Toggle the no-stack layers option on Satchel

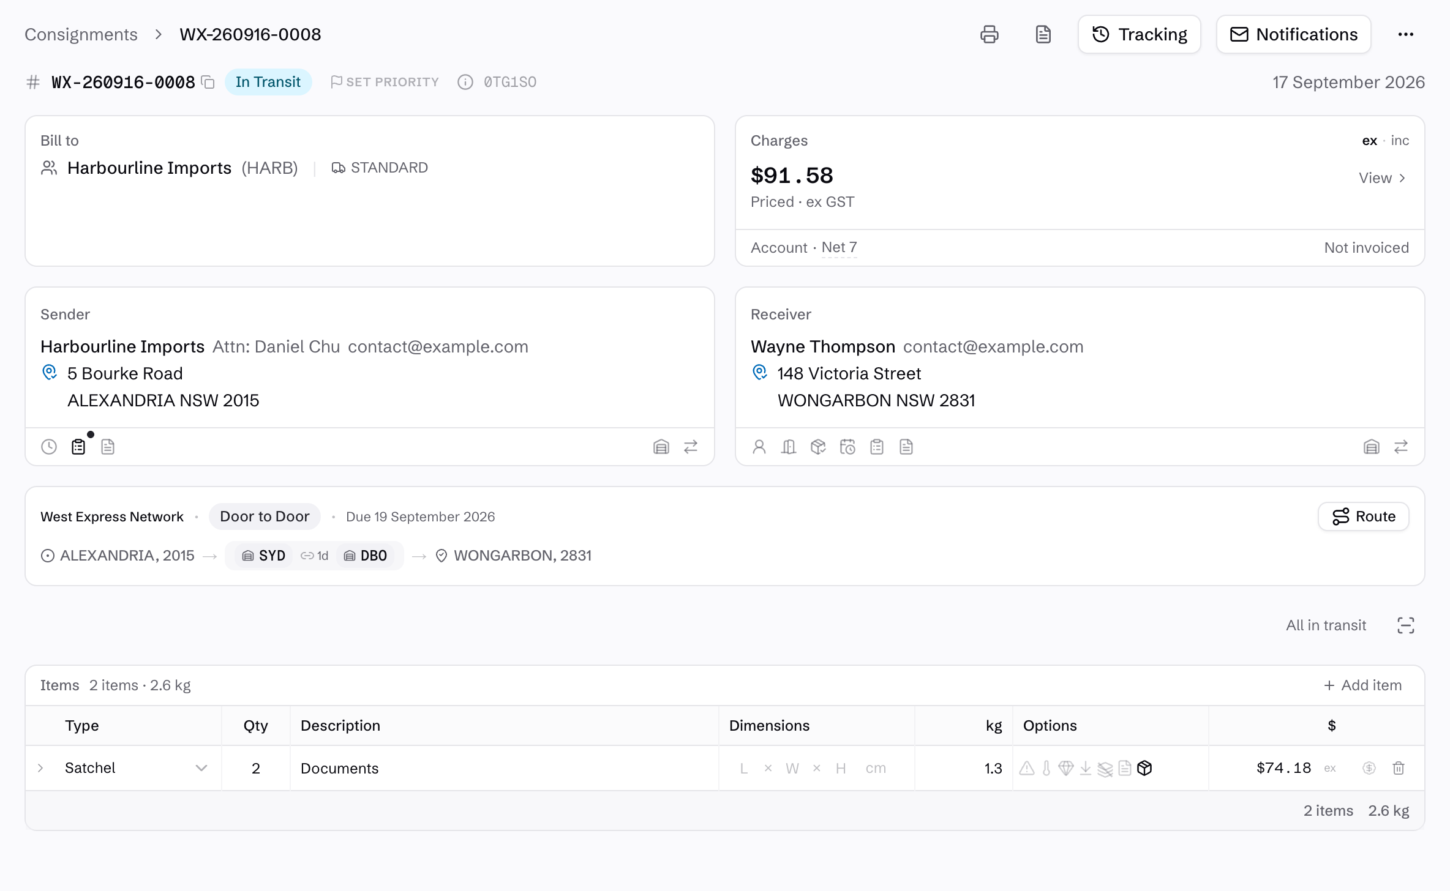(1105, 769)
